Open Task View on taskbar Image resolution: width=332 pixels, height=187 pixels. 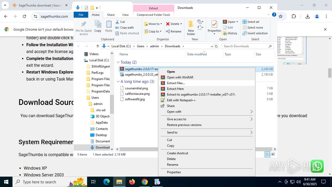[x=93, y=182]
